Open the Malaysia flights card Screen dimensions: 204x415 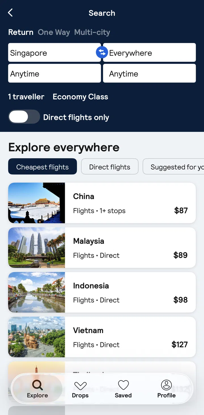[102, 248]
